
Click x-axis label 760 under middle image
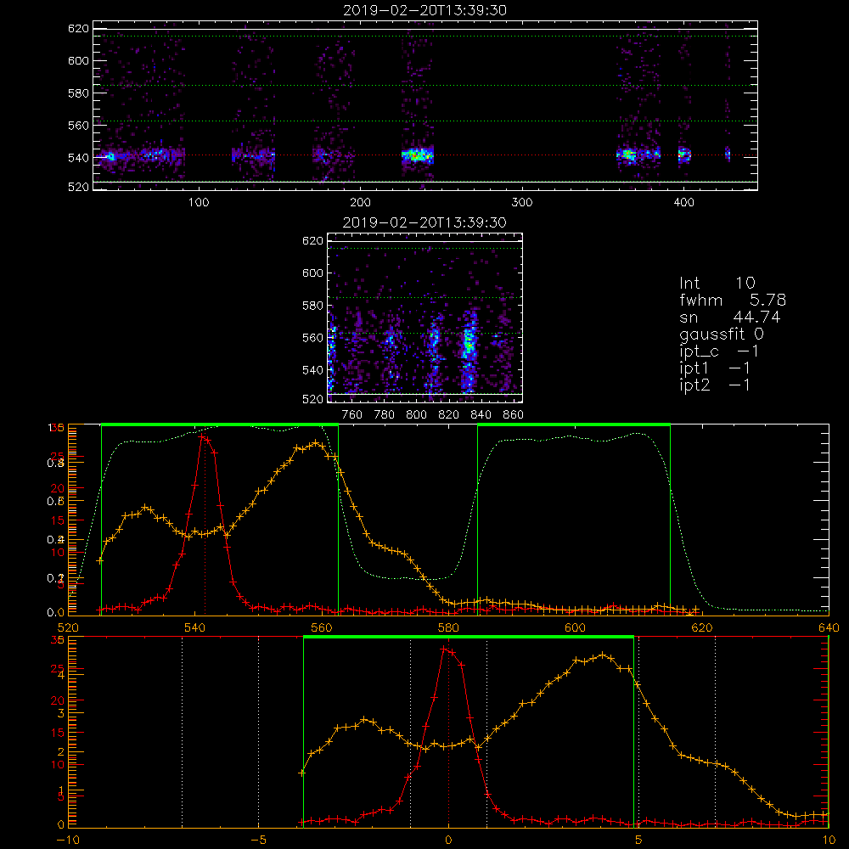coord(352,415)
